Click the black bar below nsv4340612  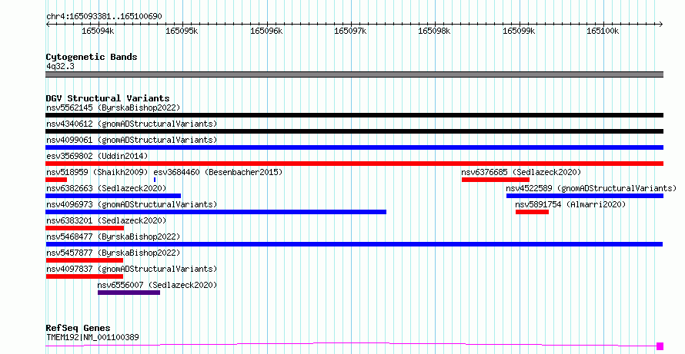(354, 131)
